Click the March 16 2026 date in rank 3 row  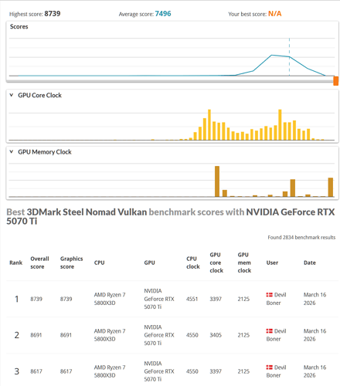point(314,371)
